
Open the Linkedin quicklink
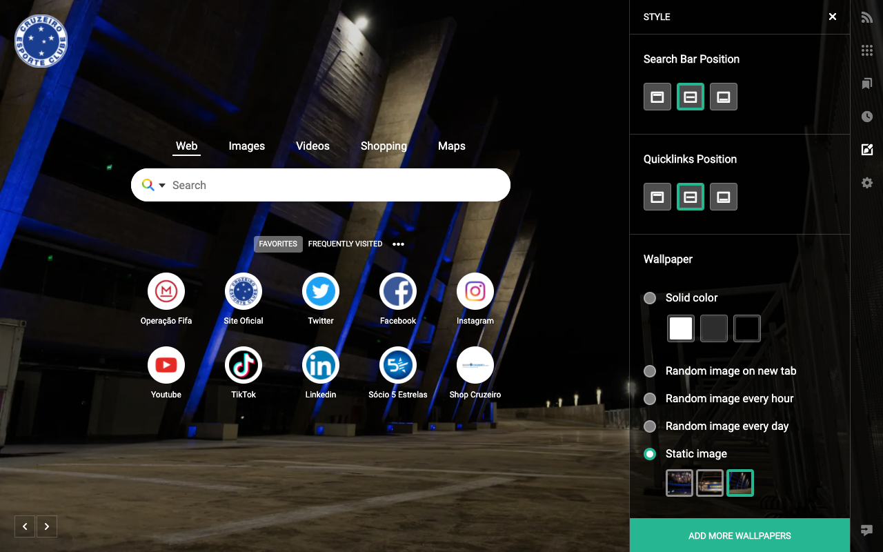pyautogui.click(x=321, y=366)
